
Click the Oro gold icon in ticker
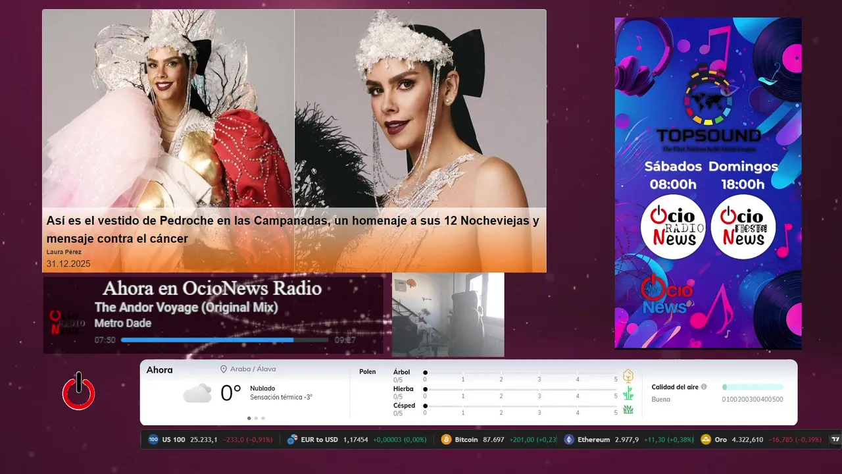(706, 439)
